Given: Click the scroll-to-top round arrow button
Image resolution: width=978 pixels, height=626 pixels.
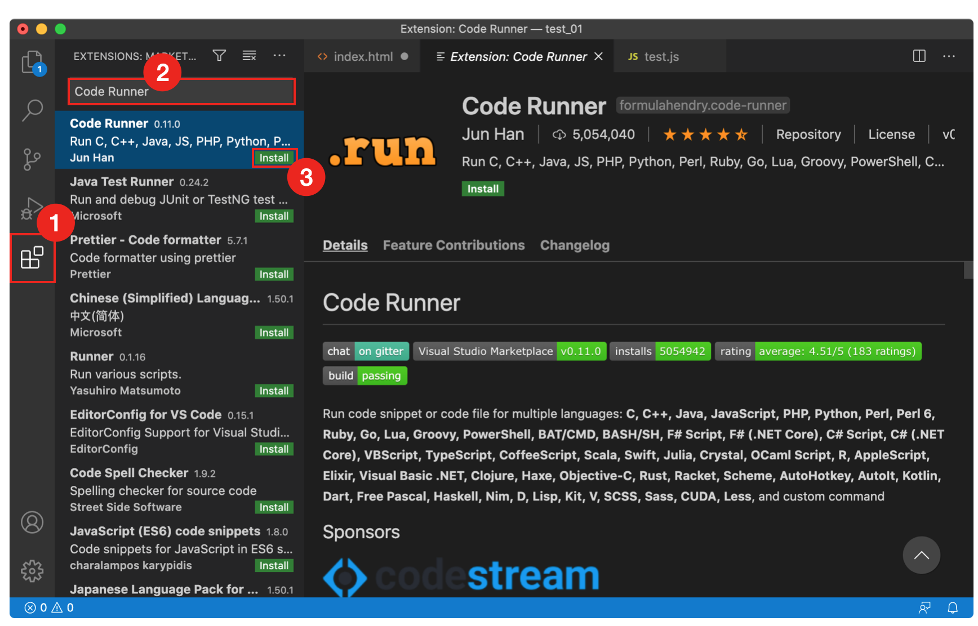Looking at the screenshot, I should [921, 555].
